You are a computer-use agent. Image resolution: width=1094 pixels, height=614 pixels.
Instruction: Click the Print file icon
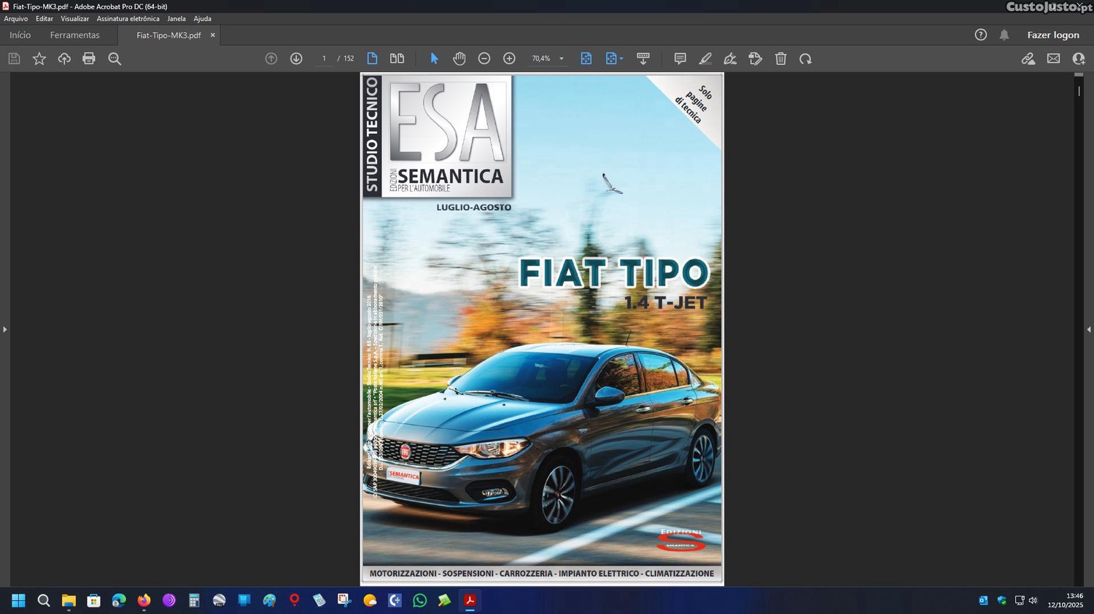tap(89, 59)
